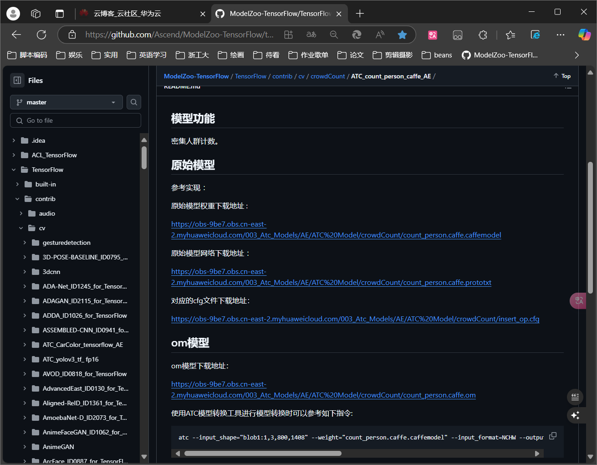This screenshot has width=597, height=465.
Task: Open the 作业歌单 bookmarks folder
Action: click(x=308, y=55)
